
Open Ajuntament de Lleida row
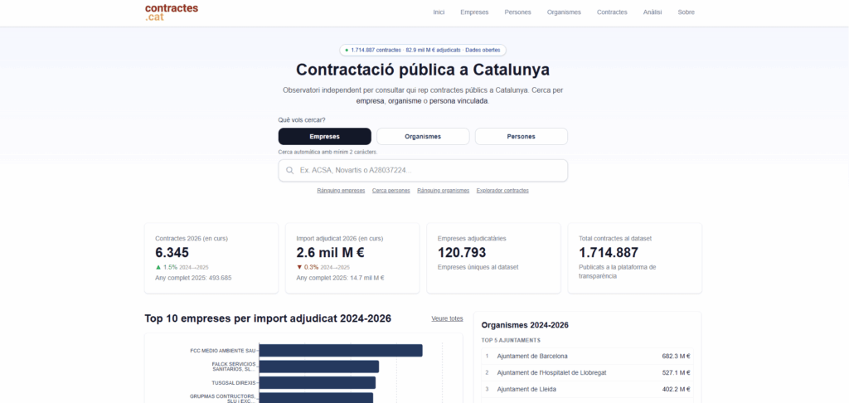point(588,389)
